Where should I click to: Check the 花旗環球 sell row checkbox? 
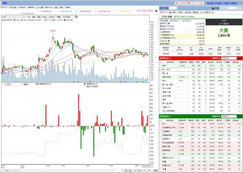click(161, 131)
